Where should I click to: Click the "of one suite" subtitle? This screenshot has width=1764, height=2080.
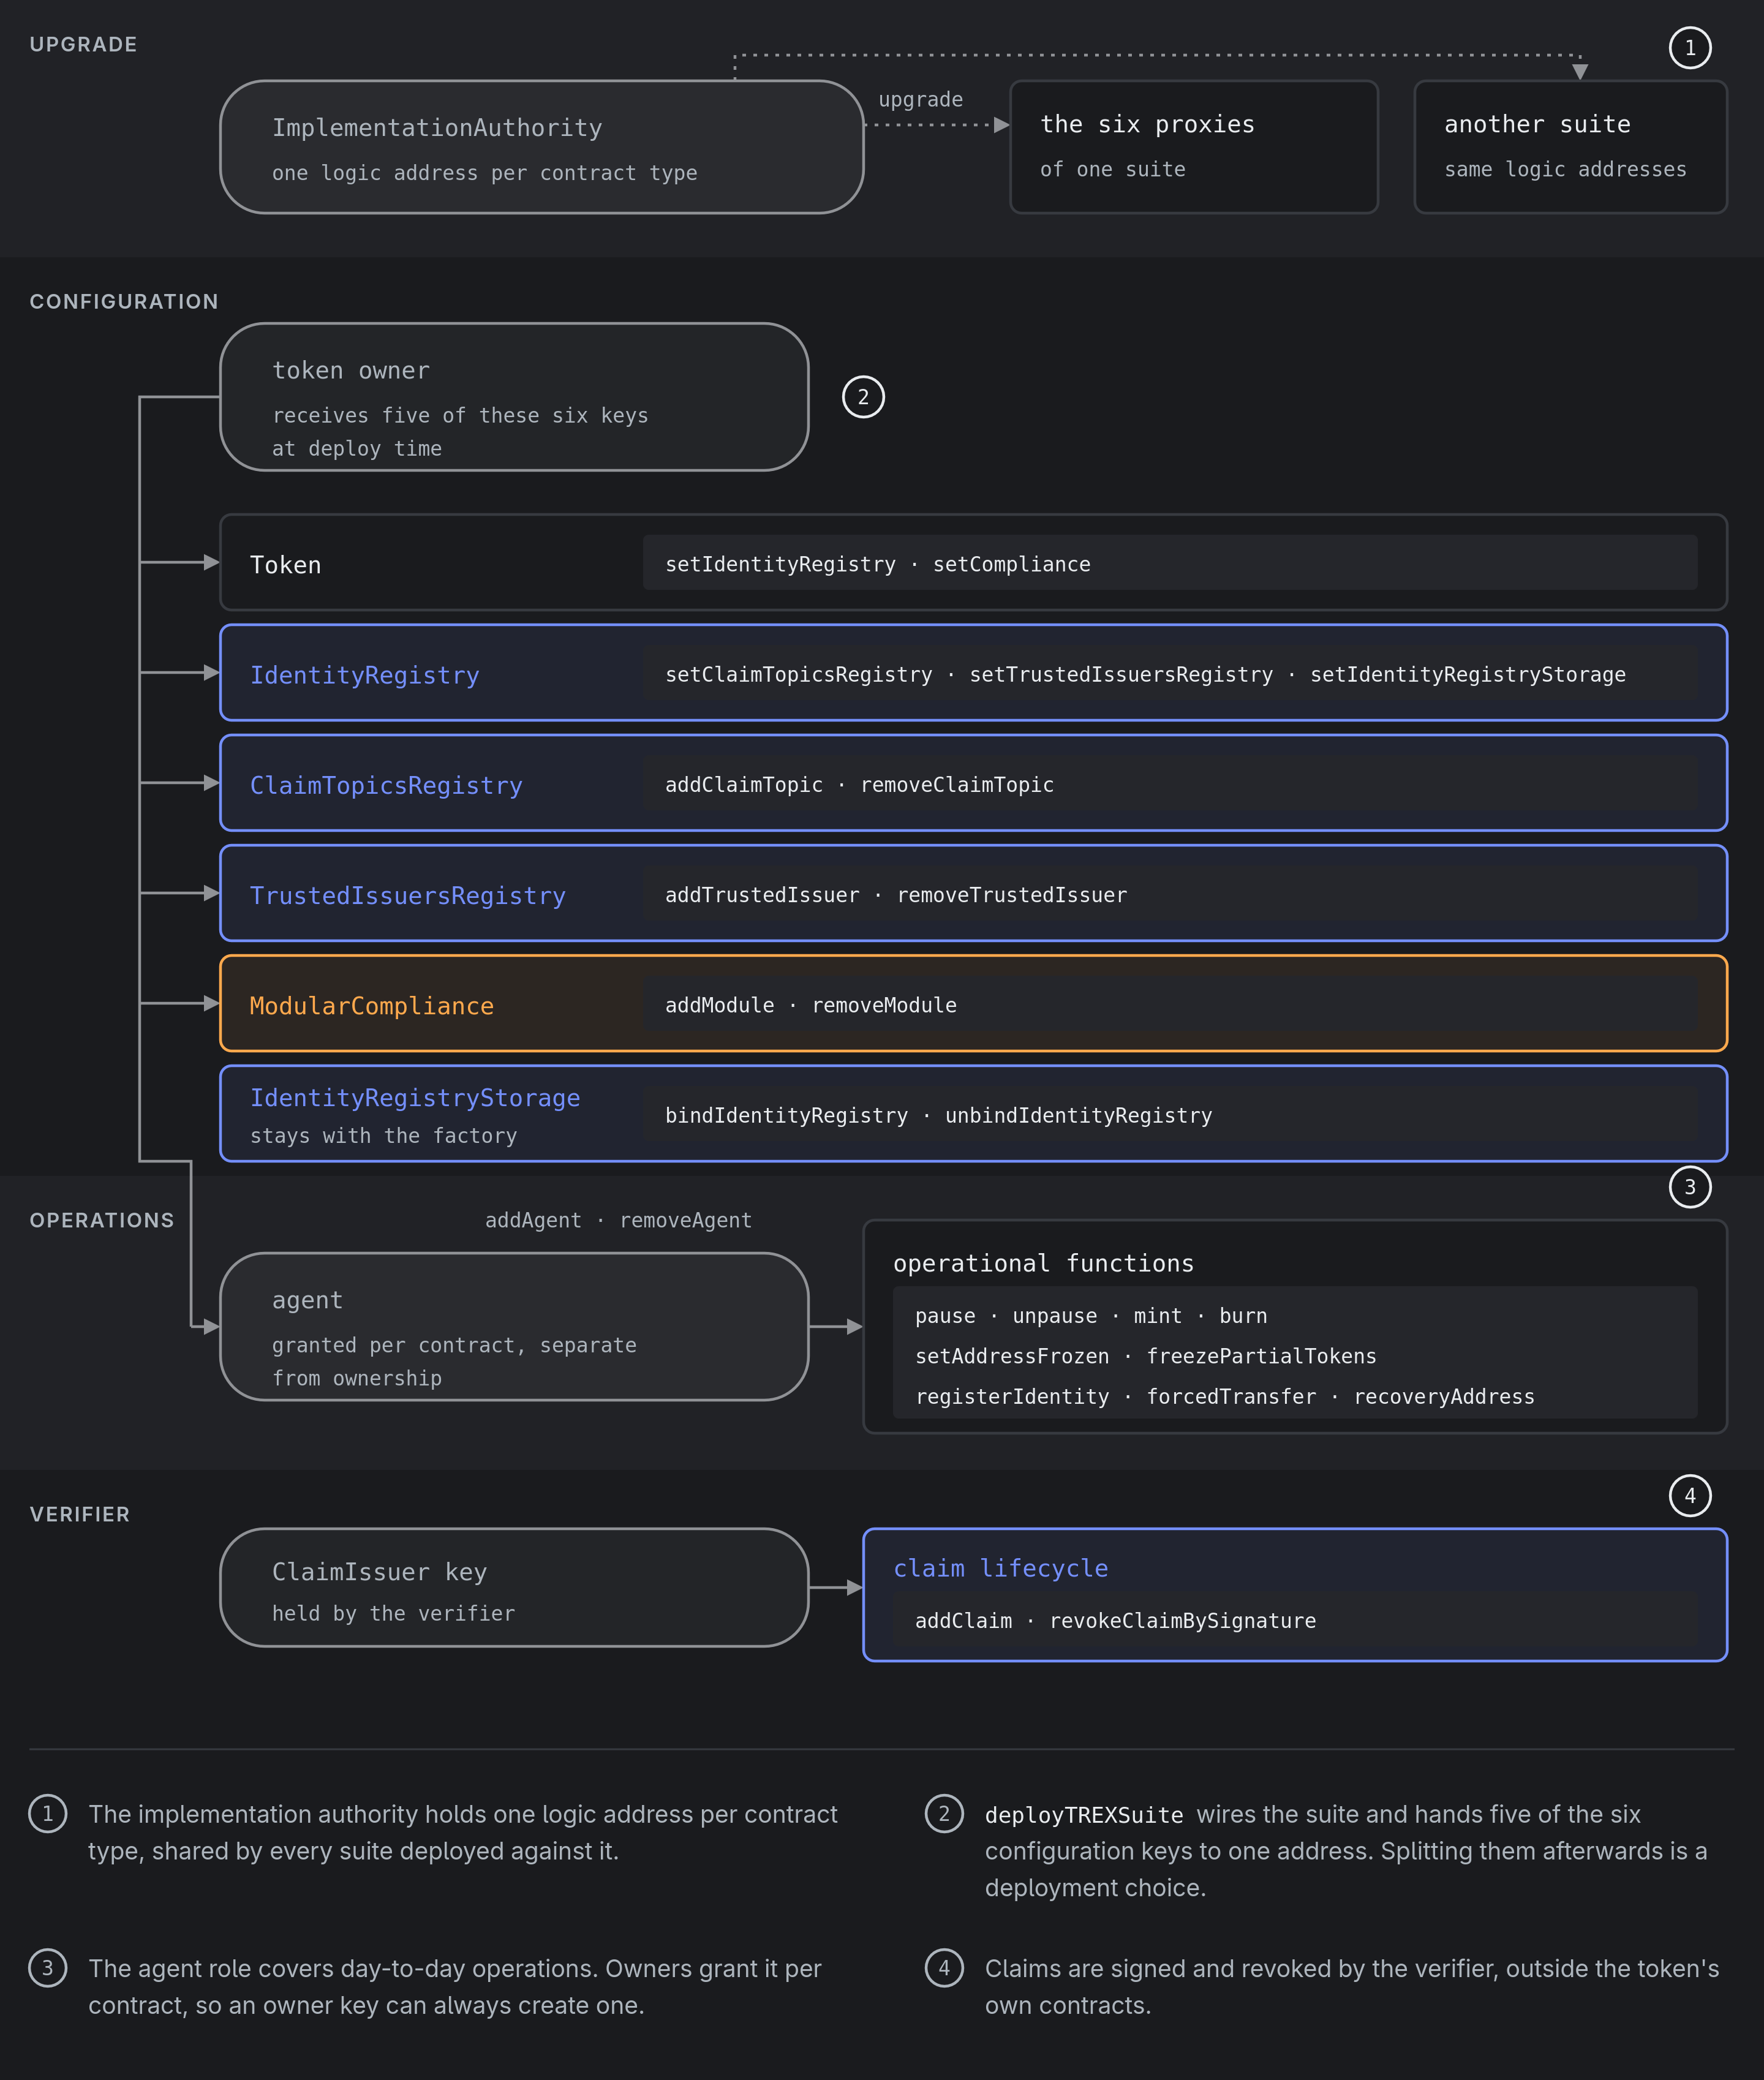1113,169
